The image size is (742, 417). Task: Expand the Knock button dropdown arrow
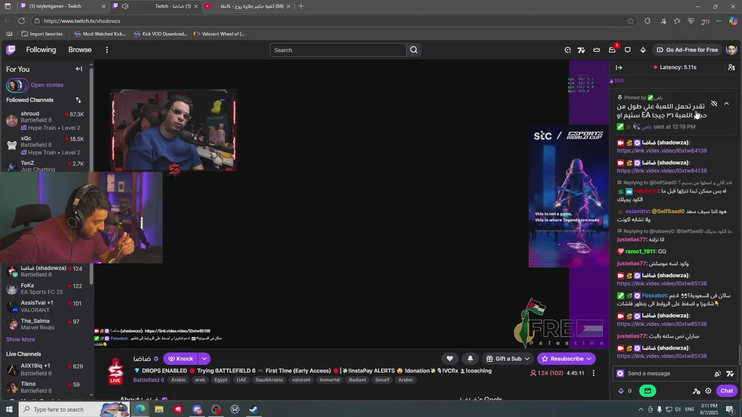[204, 359]
